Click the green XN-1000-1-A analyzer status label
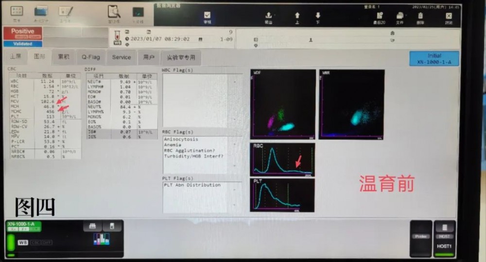Screen dimensions: 486x262 [x=23, y=227]
